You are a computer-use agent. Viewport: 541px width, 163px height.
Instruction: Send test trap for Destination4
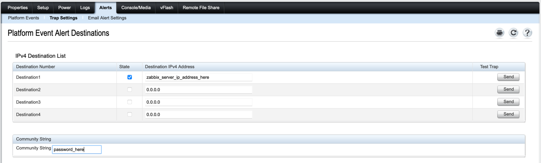[508, 114]
